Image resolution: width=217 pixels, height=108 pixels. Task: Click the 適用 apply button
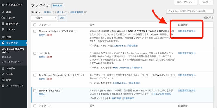coord(62,18)
